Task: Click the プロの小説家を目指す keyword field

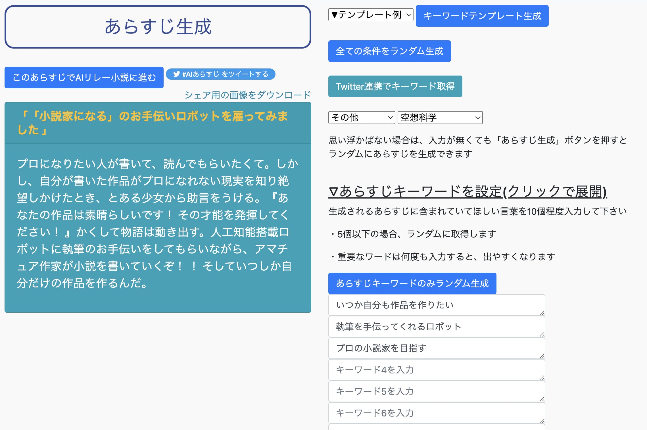Action: (436, 348)
